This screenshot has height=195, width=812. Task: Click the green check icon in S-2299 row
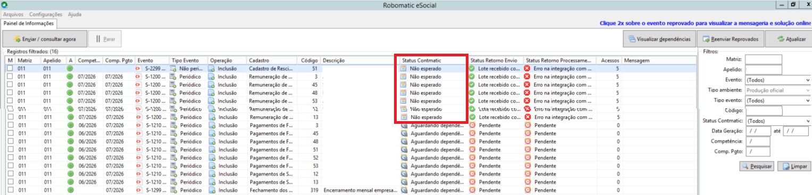472,69
